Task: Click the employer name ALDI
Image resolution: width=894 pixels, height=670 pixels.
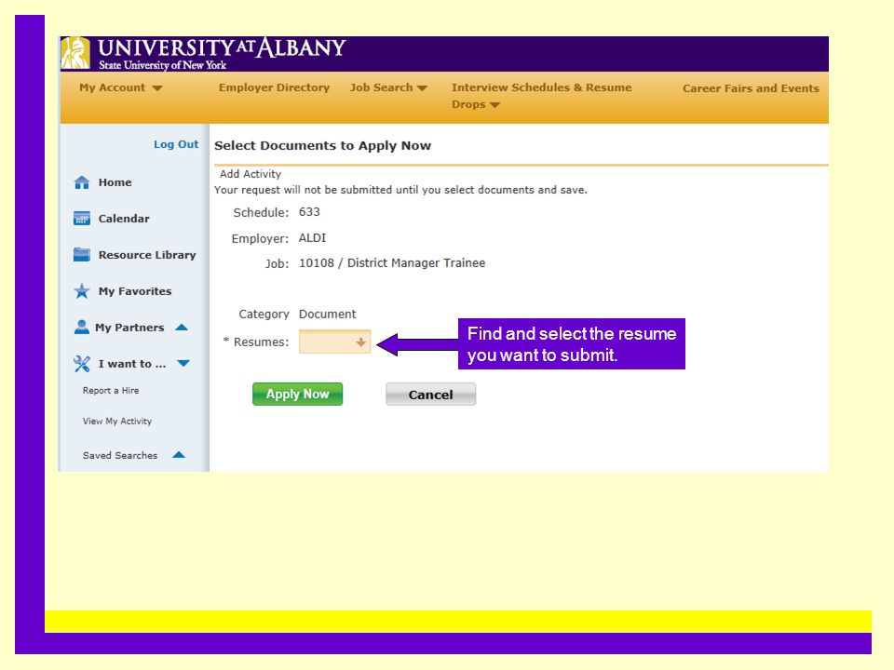Action: pyautogui.click(x=313, y=237)
